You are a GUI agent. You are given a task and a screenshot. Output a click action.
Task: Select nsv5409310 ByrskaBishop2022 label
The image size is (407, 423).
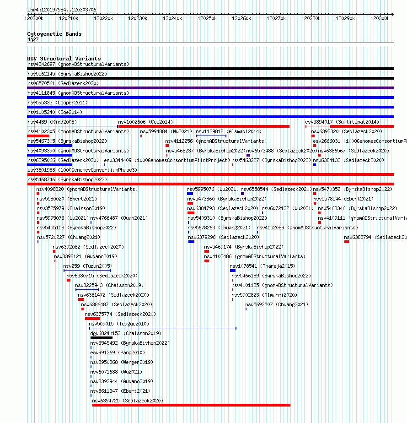click(x=227, y=218)
